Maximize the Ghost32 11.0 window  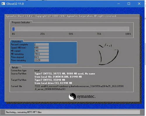pyautogui.click(x=129, y=4)
